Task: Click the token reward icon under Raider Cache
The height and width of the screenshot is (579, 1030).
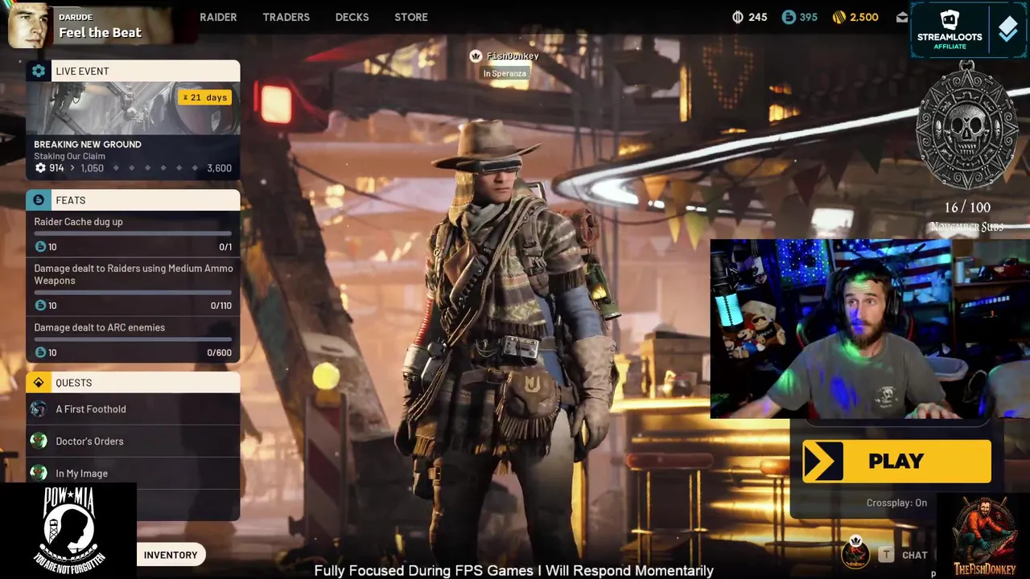Action: point(40,247)
